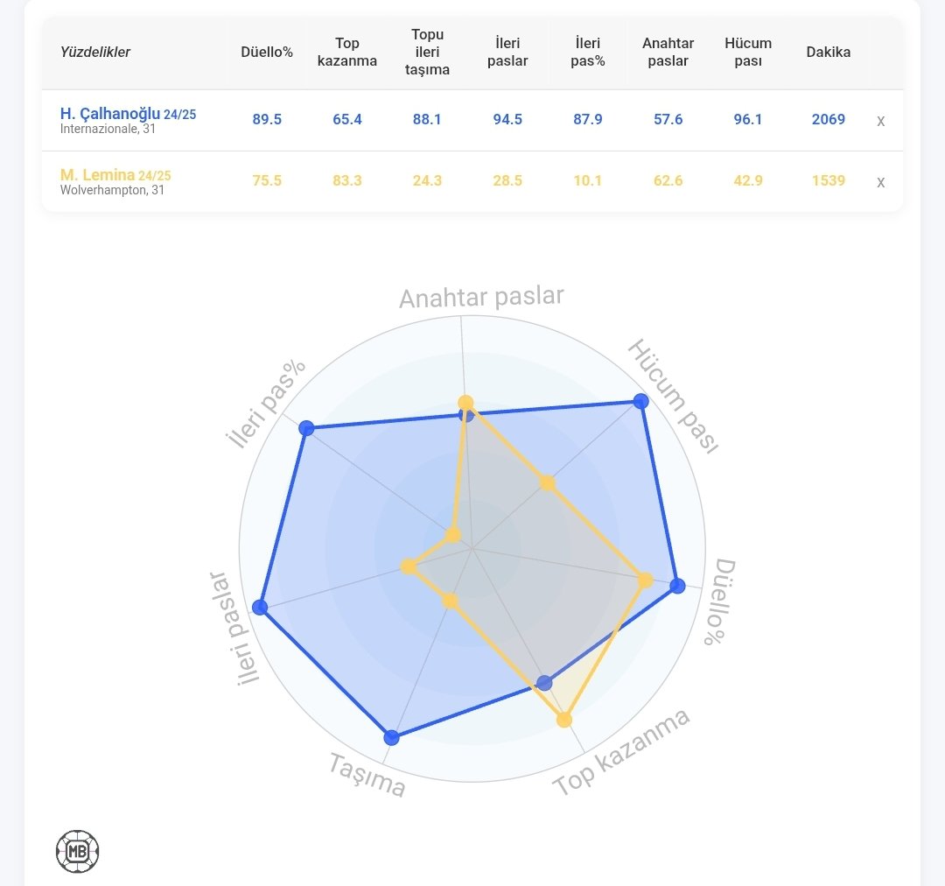The width and height of the screenshot is (945, 886).
Task: Click blue Taşıma data point on radar
Action: point(391,737)
